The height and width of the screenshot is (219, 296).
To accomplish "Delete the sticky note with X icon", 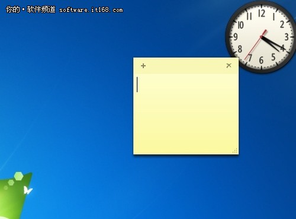I will 229,65.
